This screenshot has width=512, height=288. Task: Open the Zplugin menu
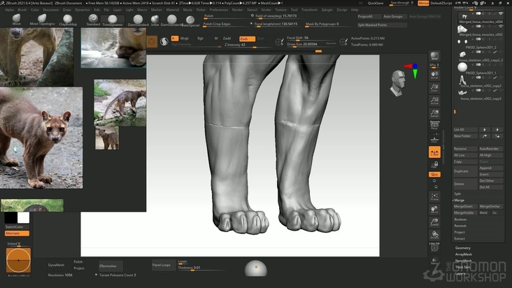(x=327, y=10)
